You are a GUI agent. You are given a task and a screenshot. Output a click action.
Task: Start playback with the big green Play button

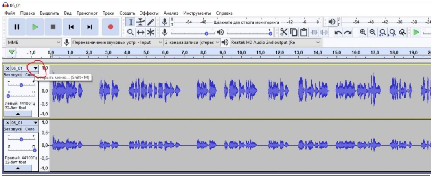click(35, 27)
